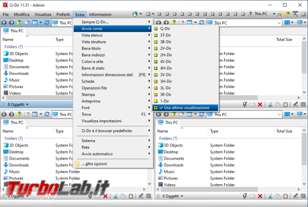Screen dimensions: 308x207
Task: Open address dropdown in top-right pane
Action: (279, 23)
